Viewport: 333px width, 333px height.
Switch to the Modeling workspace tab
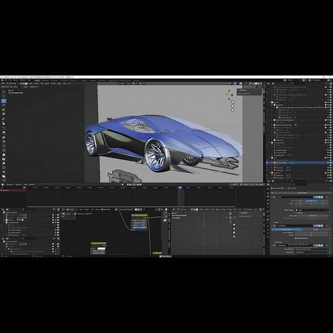click(45, 81)
